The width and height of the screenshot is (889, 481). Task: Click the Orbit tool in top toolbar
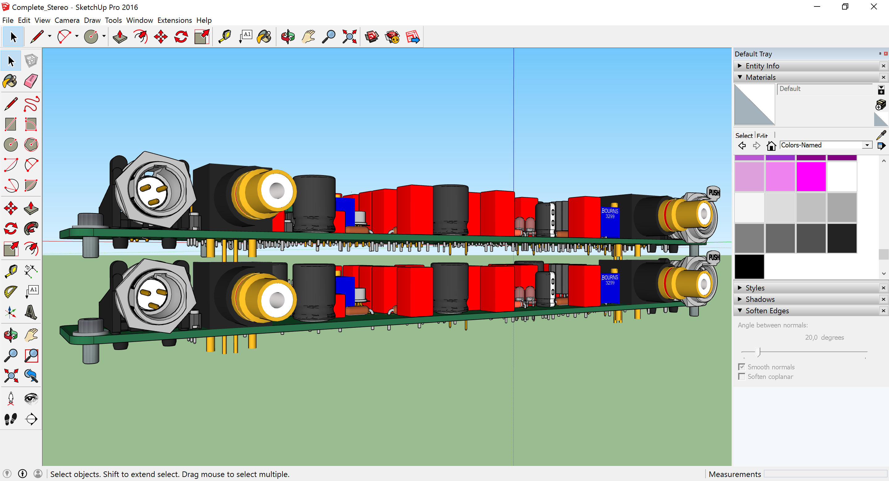[x=287, y=37]
